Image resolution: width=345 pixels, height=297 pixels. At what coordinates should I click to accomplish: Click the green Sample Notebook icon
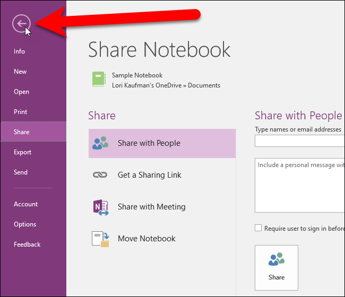[99, 79]
